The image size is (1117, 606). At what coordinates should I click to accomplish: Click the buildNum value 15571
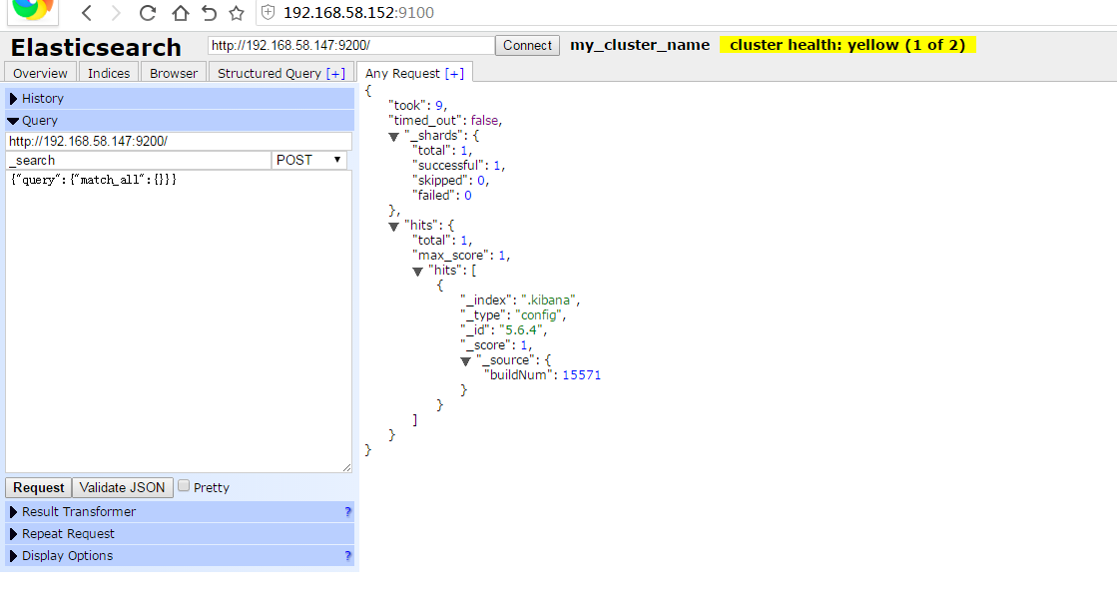pyautogui.click(x=581, y=374)
